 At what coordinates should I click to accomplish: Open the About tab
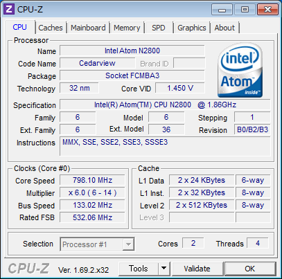pyautogui.click(x=224, y=28)
